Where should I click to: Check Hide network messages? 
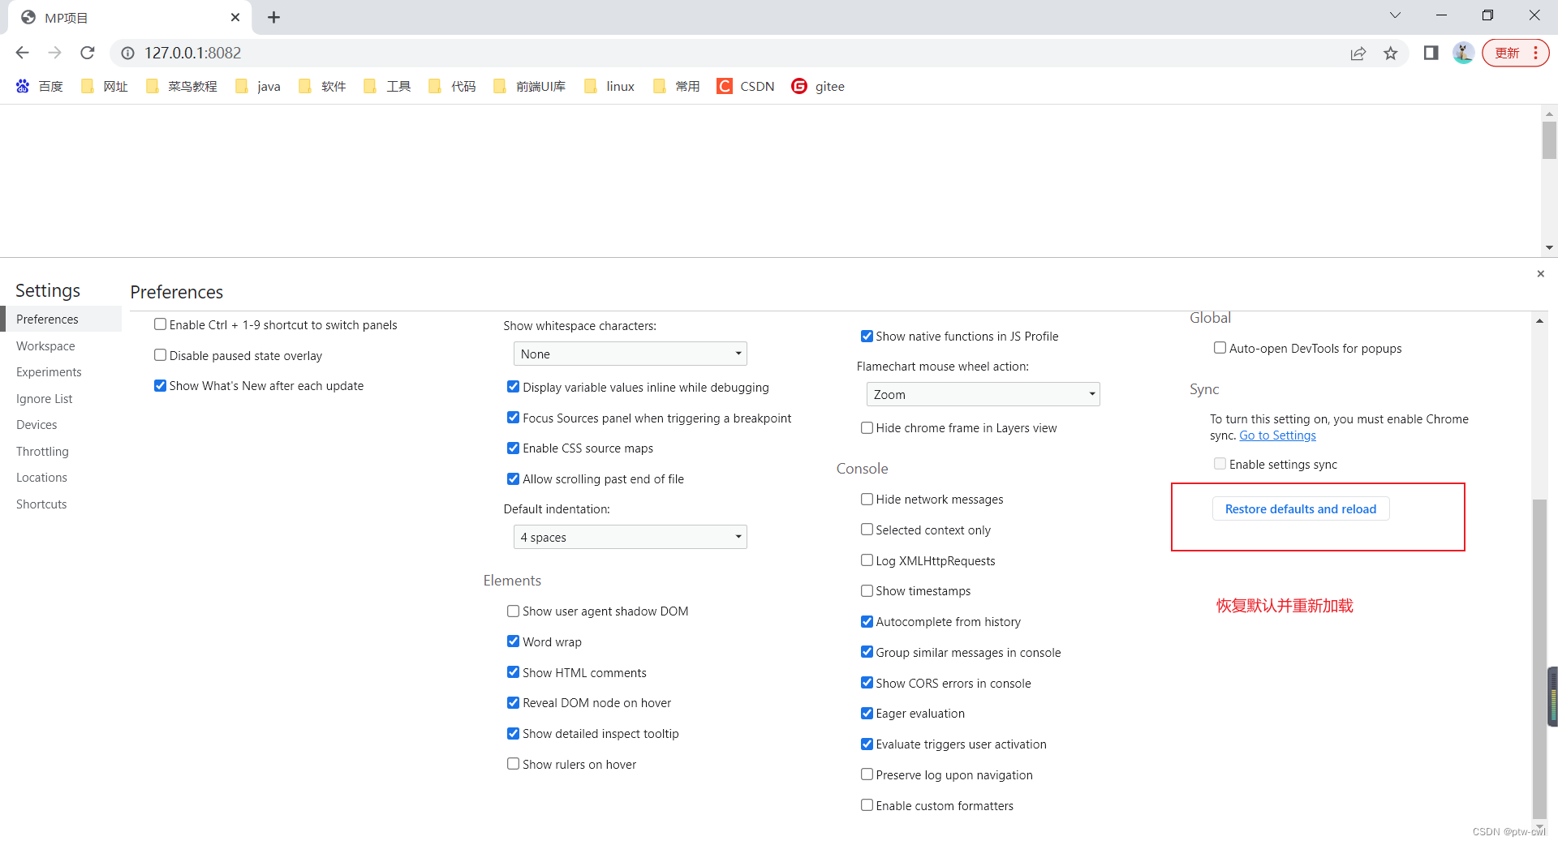(867, 500)
